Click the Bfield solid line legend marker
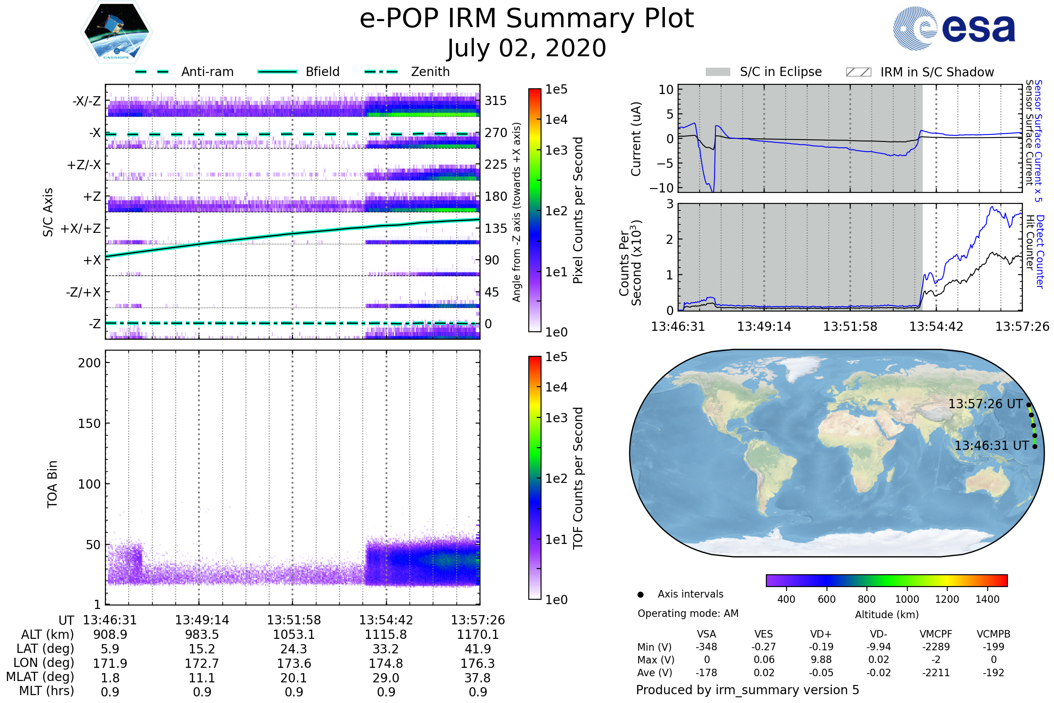The image size is (1054, 703). pyautogui.click(x=277, y=72)
